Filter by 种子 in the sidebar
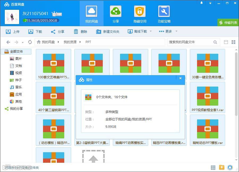This screenshot has height=172, width=239. point(16,80)
